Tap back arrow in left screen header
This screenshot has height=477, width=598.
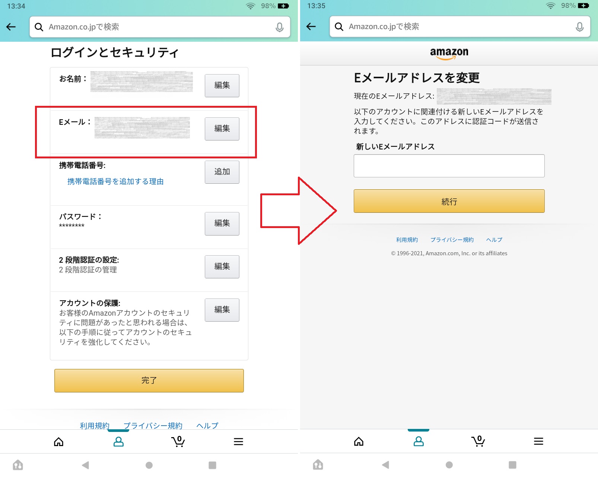[11, 27]
